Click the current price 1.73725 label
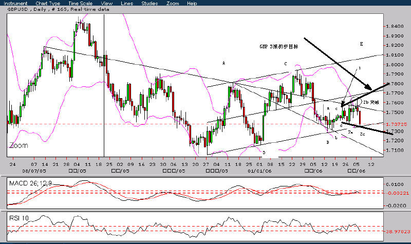This screenshot has width=411, height=244. [x=396, y=124]
